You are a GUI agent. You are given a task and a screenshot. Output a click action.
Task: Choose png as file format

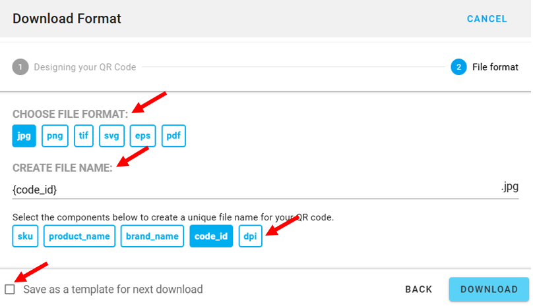coord(55,136)
